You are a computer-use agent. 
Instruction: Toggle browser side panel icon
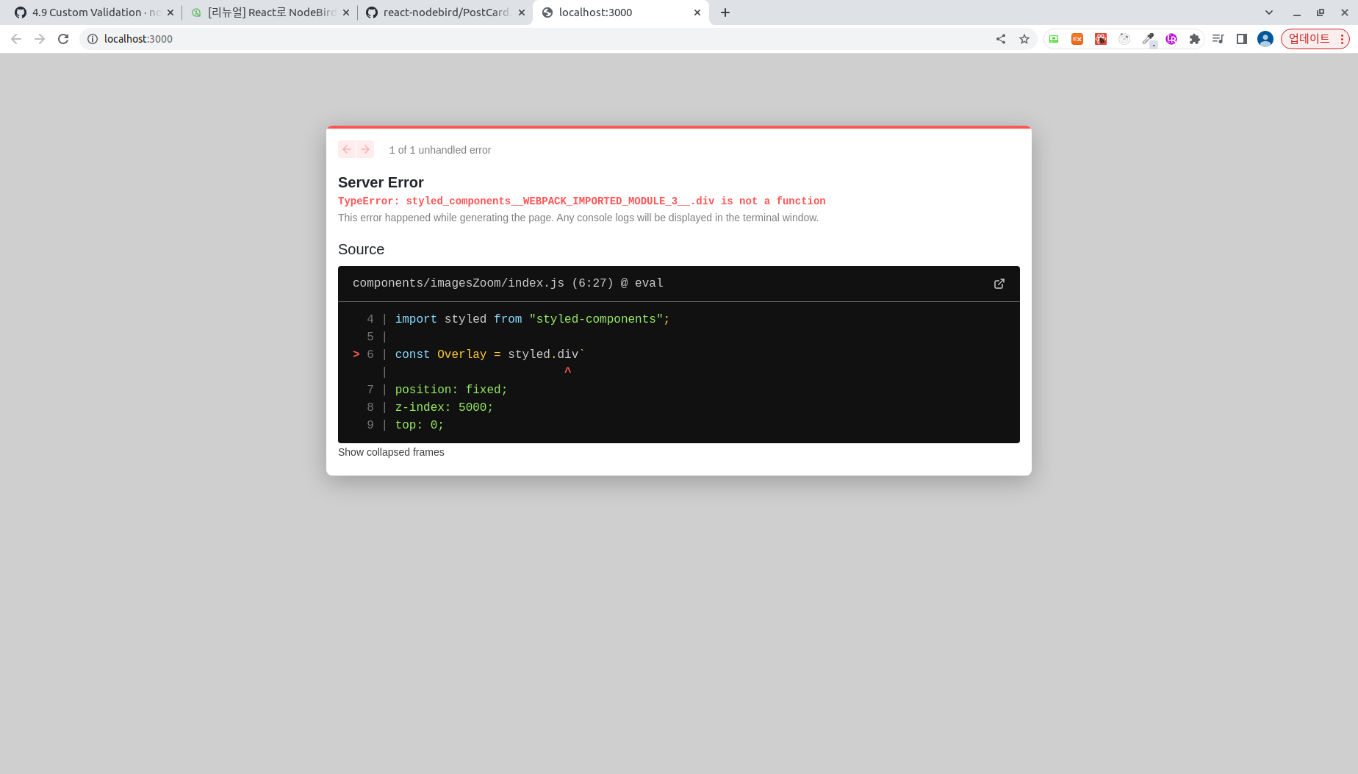coord(1242,39)
